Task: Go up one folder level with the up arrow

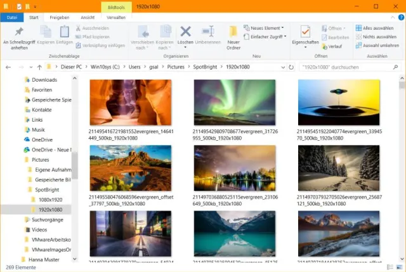Action: pos(38,67)
